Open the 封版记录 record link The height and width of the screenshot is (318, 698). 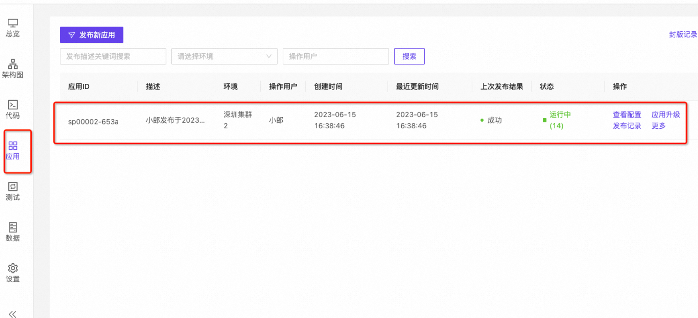tap(682, 35)
